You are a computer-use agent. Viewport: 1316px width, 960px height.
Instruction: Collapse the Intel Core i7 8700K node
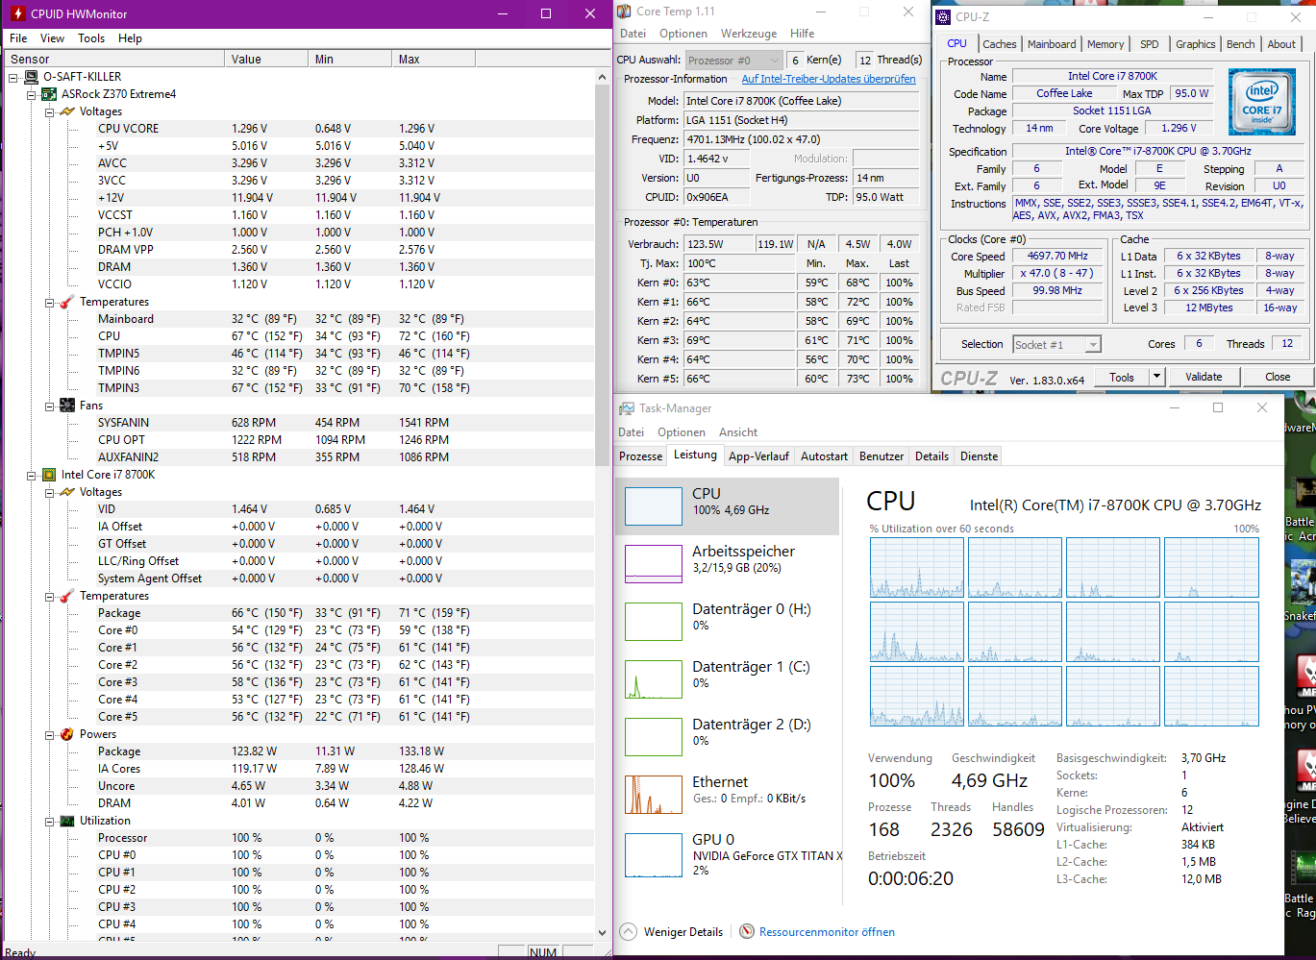31,475
